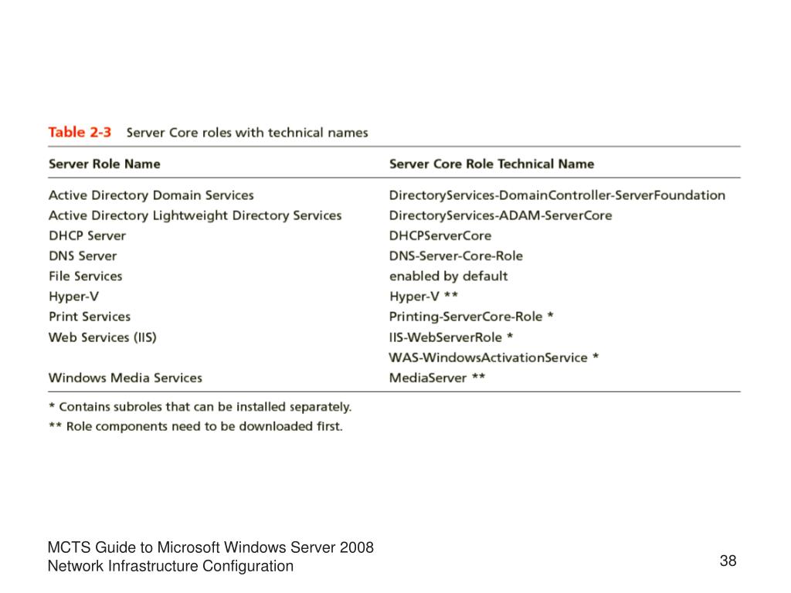Click 'Printing-ServerCore-Role *' technical name
The width and height of the screenshot is (791, 593).
click(471, 317)
